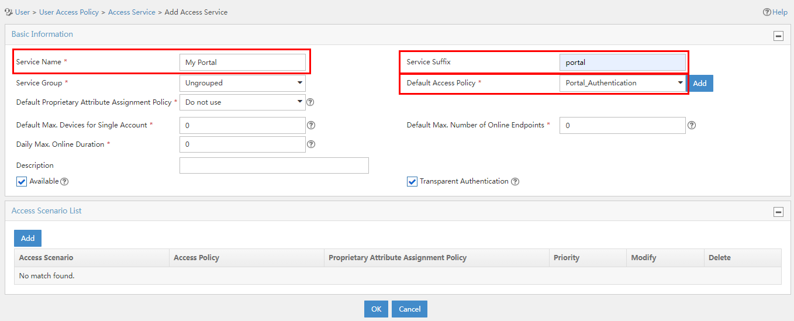The image size is (794, 321).
Task: Go to Access Service breadcrumb link
Action: pyautogui.click(x=132, y=12)
